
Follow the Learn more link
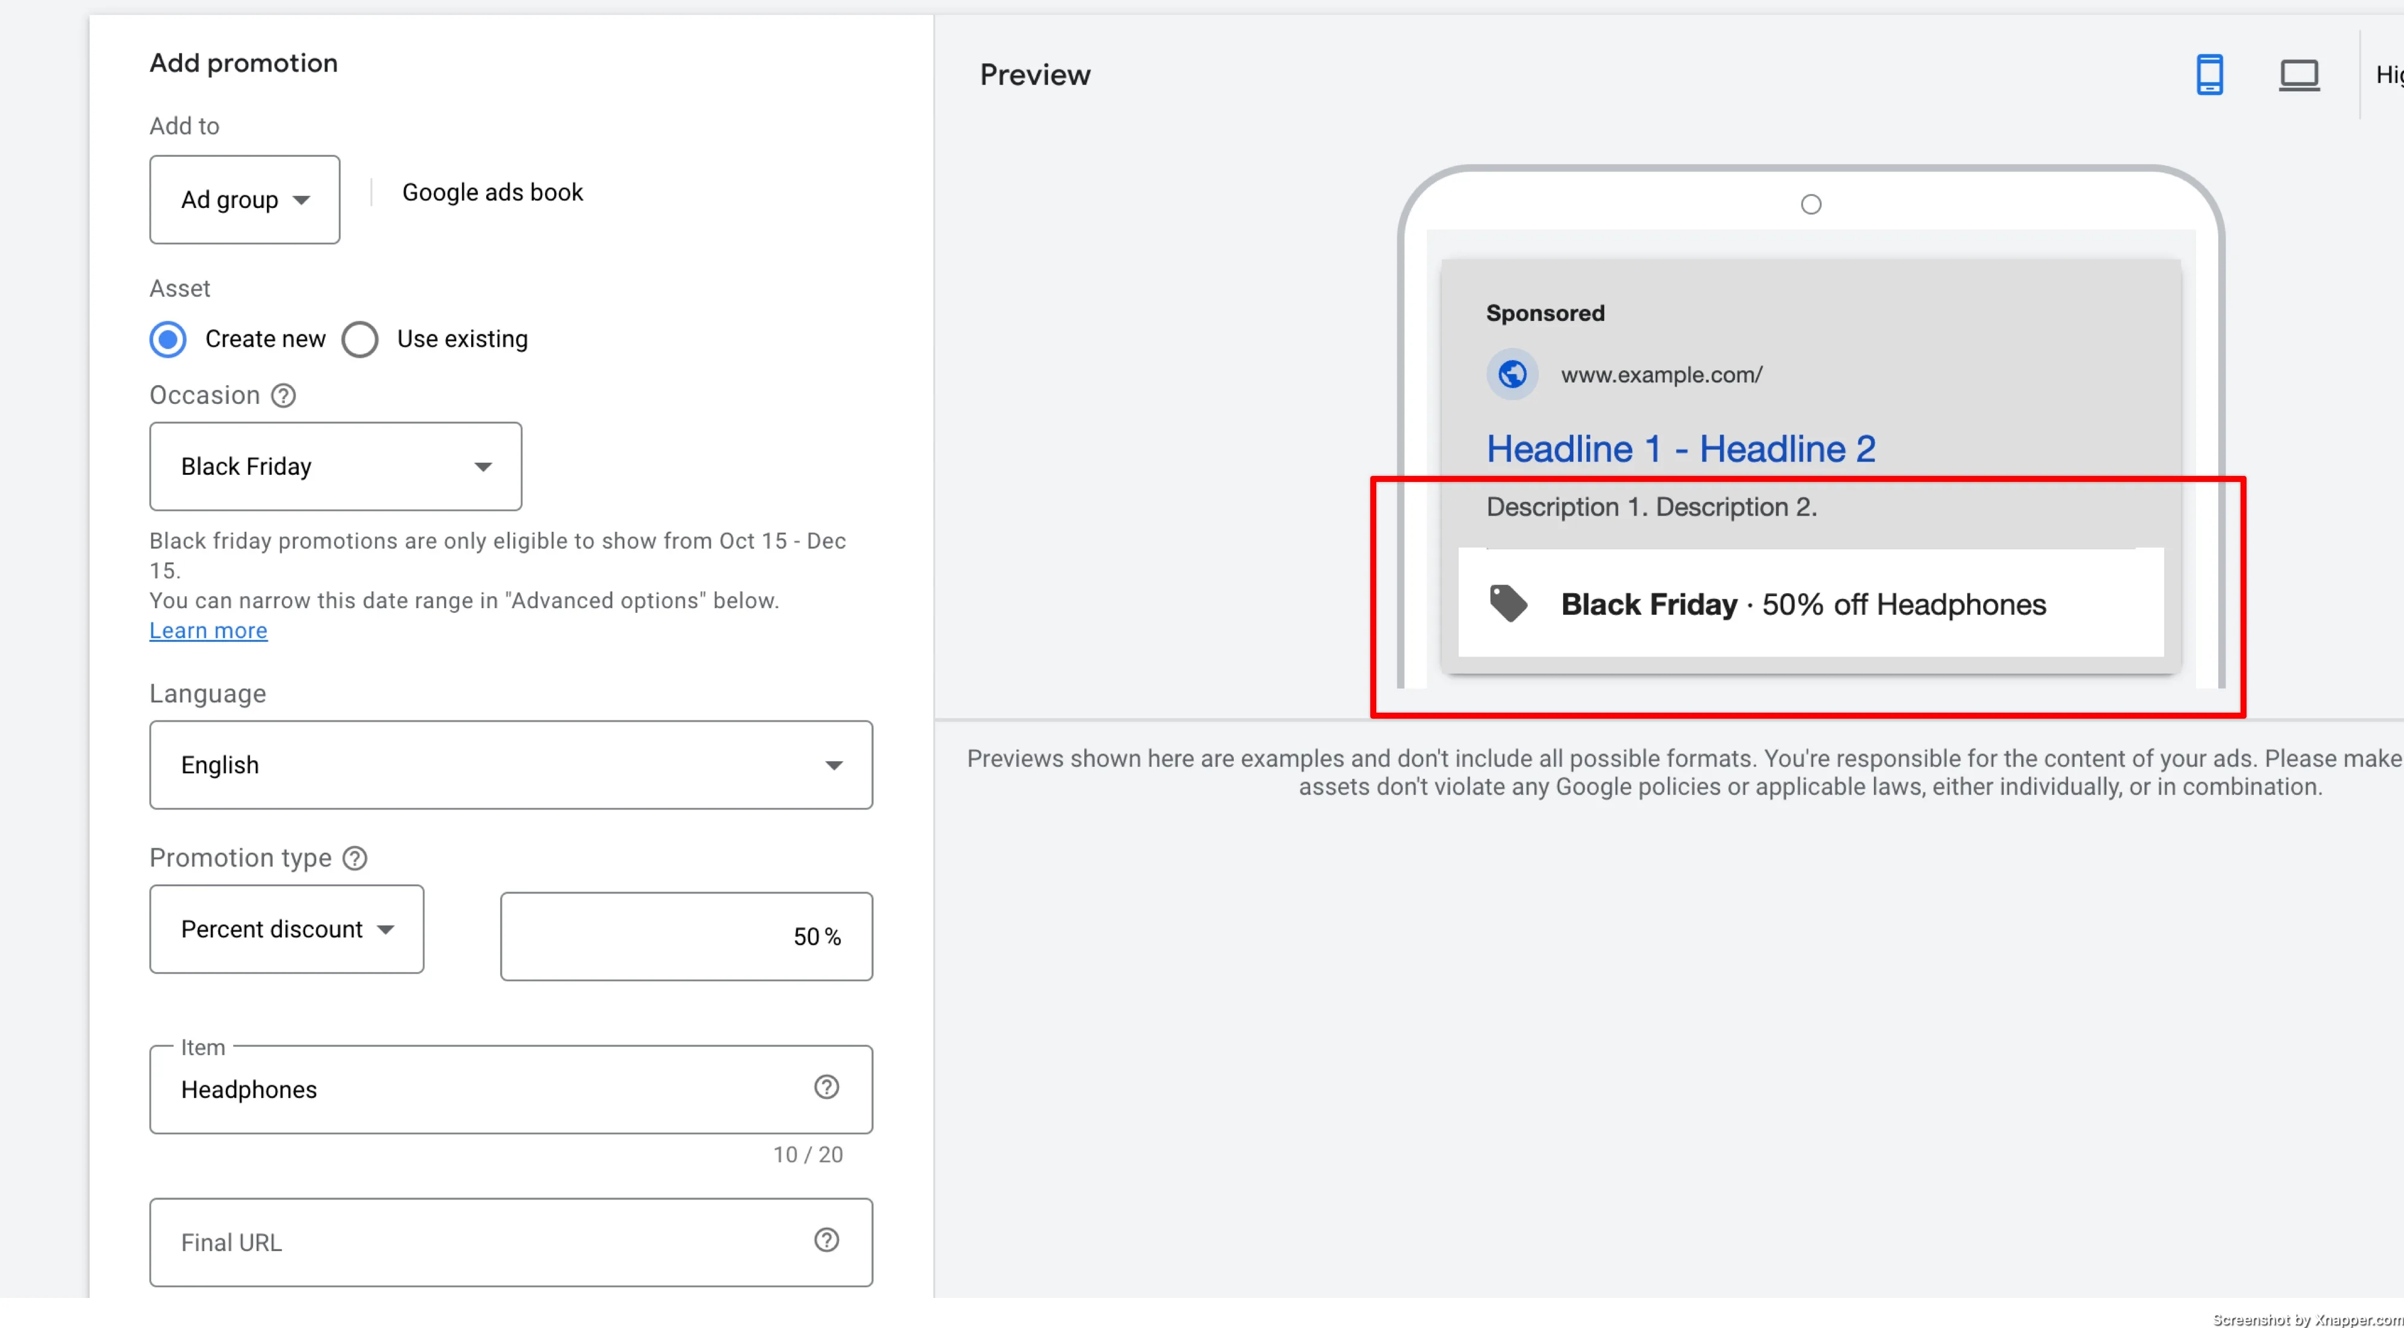coord(208,631)
